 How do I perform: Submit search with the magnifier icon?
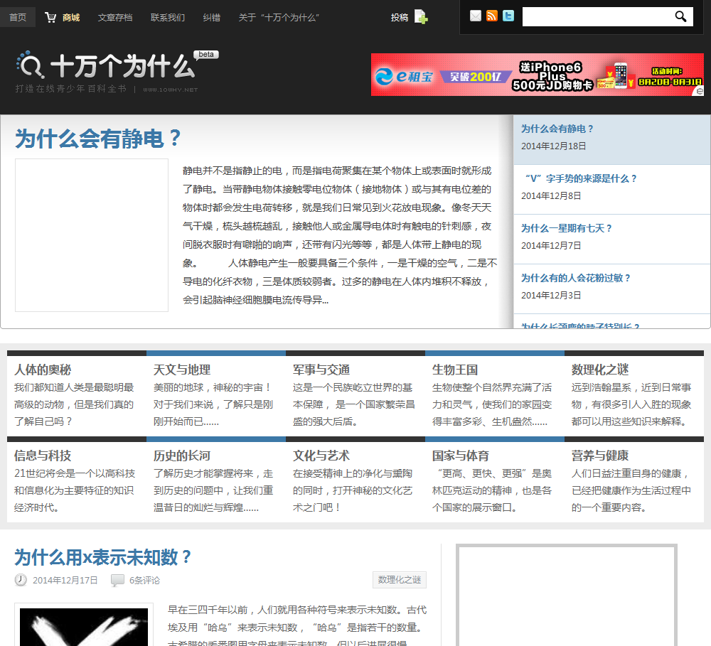pyautogui.click(x=680, y=17)
